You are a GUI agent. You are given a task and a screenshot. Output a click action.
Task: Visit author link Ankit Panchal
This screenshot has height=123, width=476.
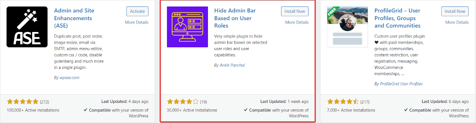pos(232,65)
